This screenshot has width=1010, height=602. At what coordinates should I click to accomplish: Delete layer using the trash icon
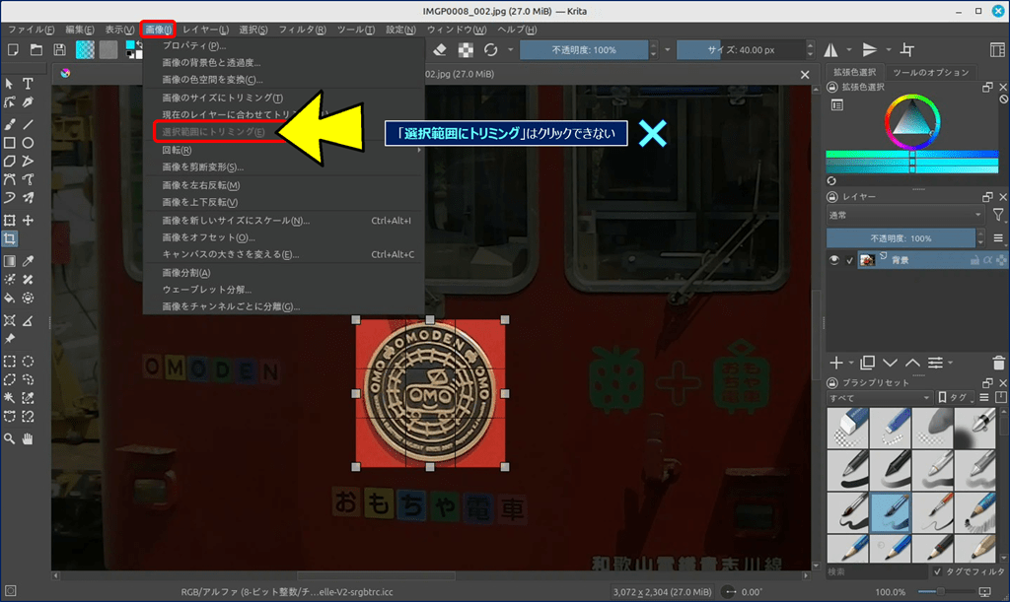tap(1000, 364)
